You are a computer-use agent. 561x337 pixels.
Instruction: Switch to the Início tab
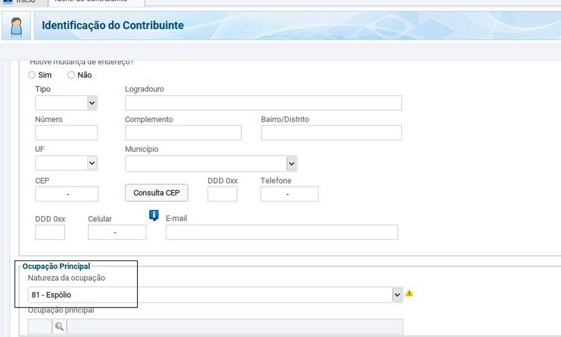(21, 2)
